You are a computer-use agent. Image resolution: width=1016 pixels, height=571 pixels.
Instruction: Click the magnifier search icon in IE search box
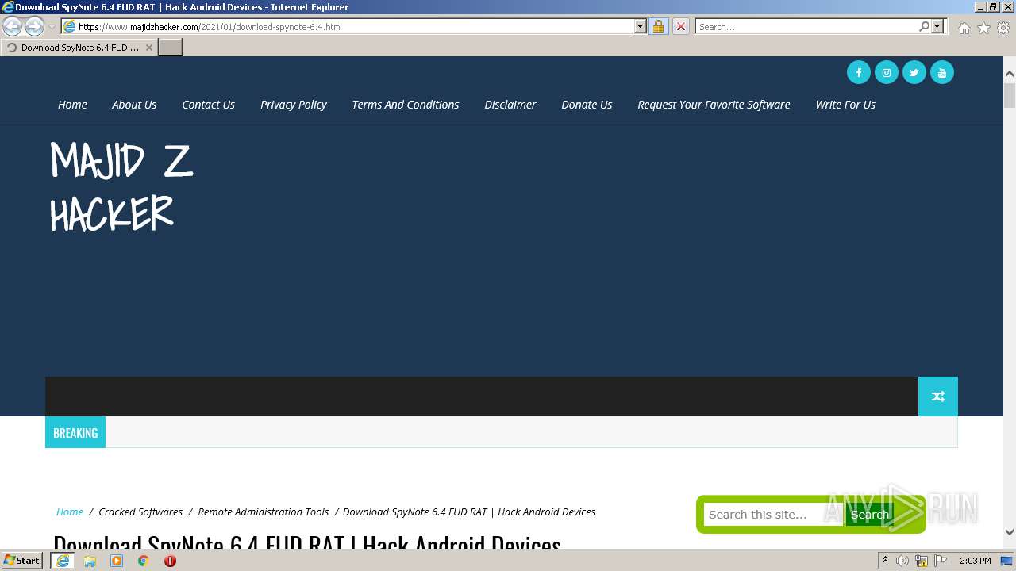(x=924, y=26)
